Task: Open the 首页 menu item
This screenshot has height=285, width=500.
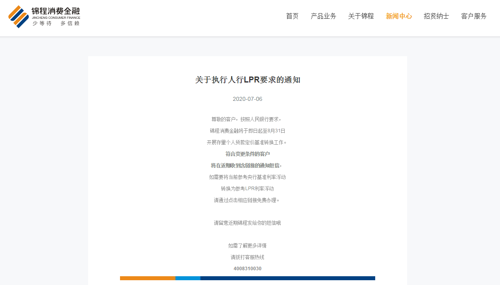Action: click(x=292, y=16)
